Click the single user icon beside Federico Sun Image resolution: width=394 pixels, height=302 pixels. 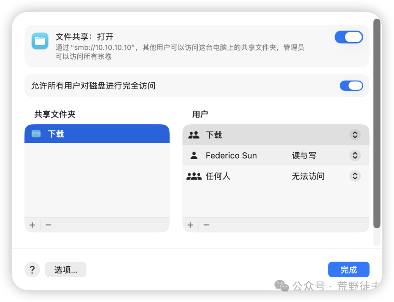(x=194, y=156)
